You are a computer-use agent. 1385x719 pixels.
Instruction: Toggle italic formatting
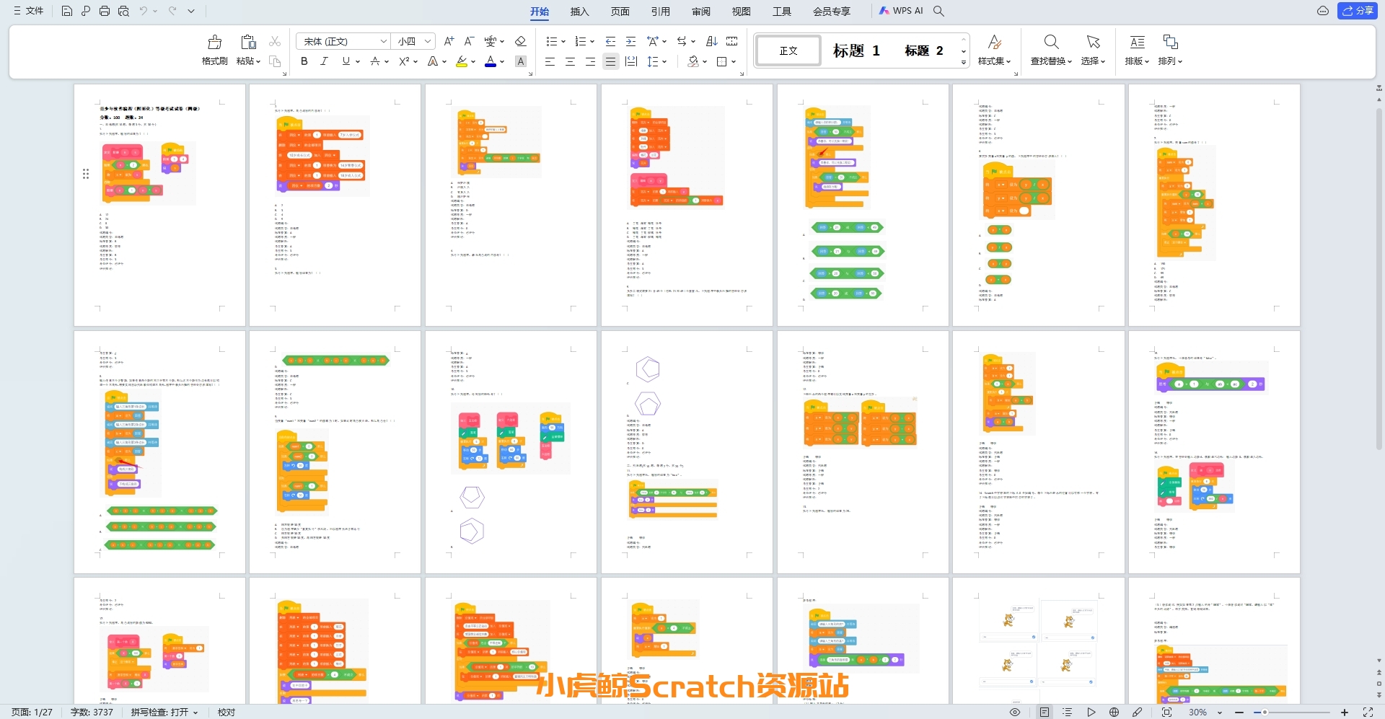[325, 61]
